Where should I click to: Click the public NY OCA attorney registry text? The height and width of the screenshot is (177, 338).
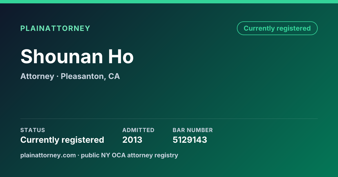click(130, 155)
